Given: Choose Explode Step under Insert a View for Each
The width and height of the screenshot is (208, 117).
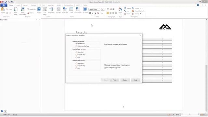Looking at the screenshot, I should pyautogui.click(x=76, y=66).
